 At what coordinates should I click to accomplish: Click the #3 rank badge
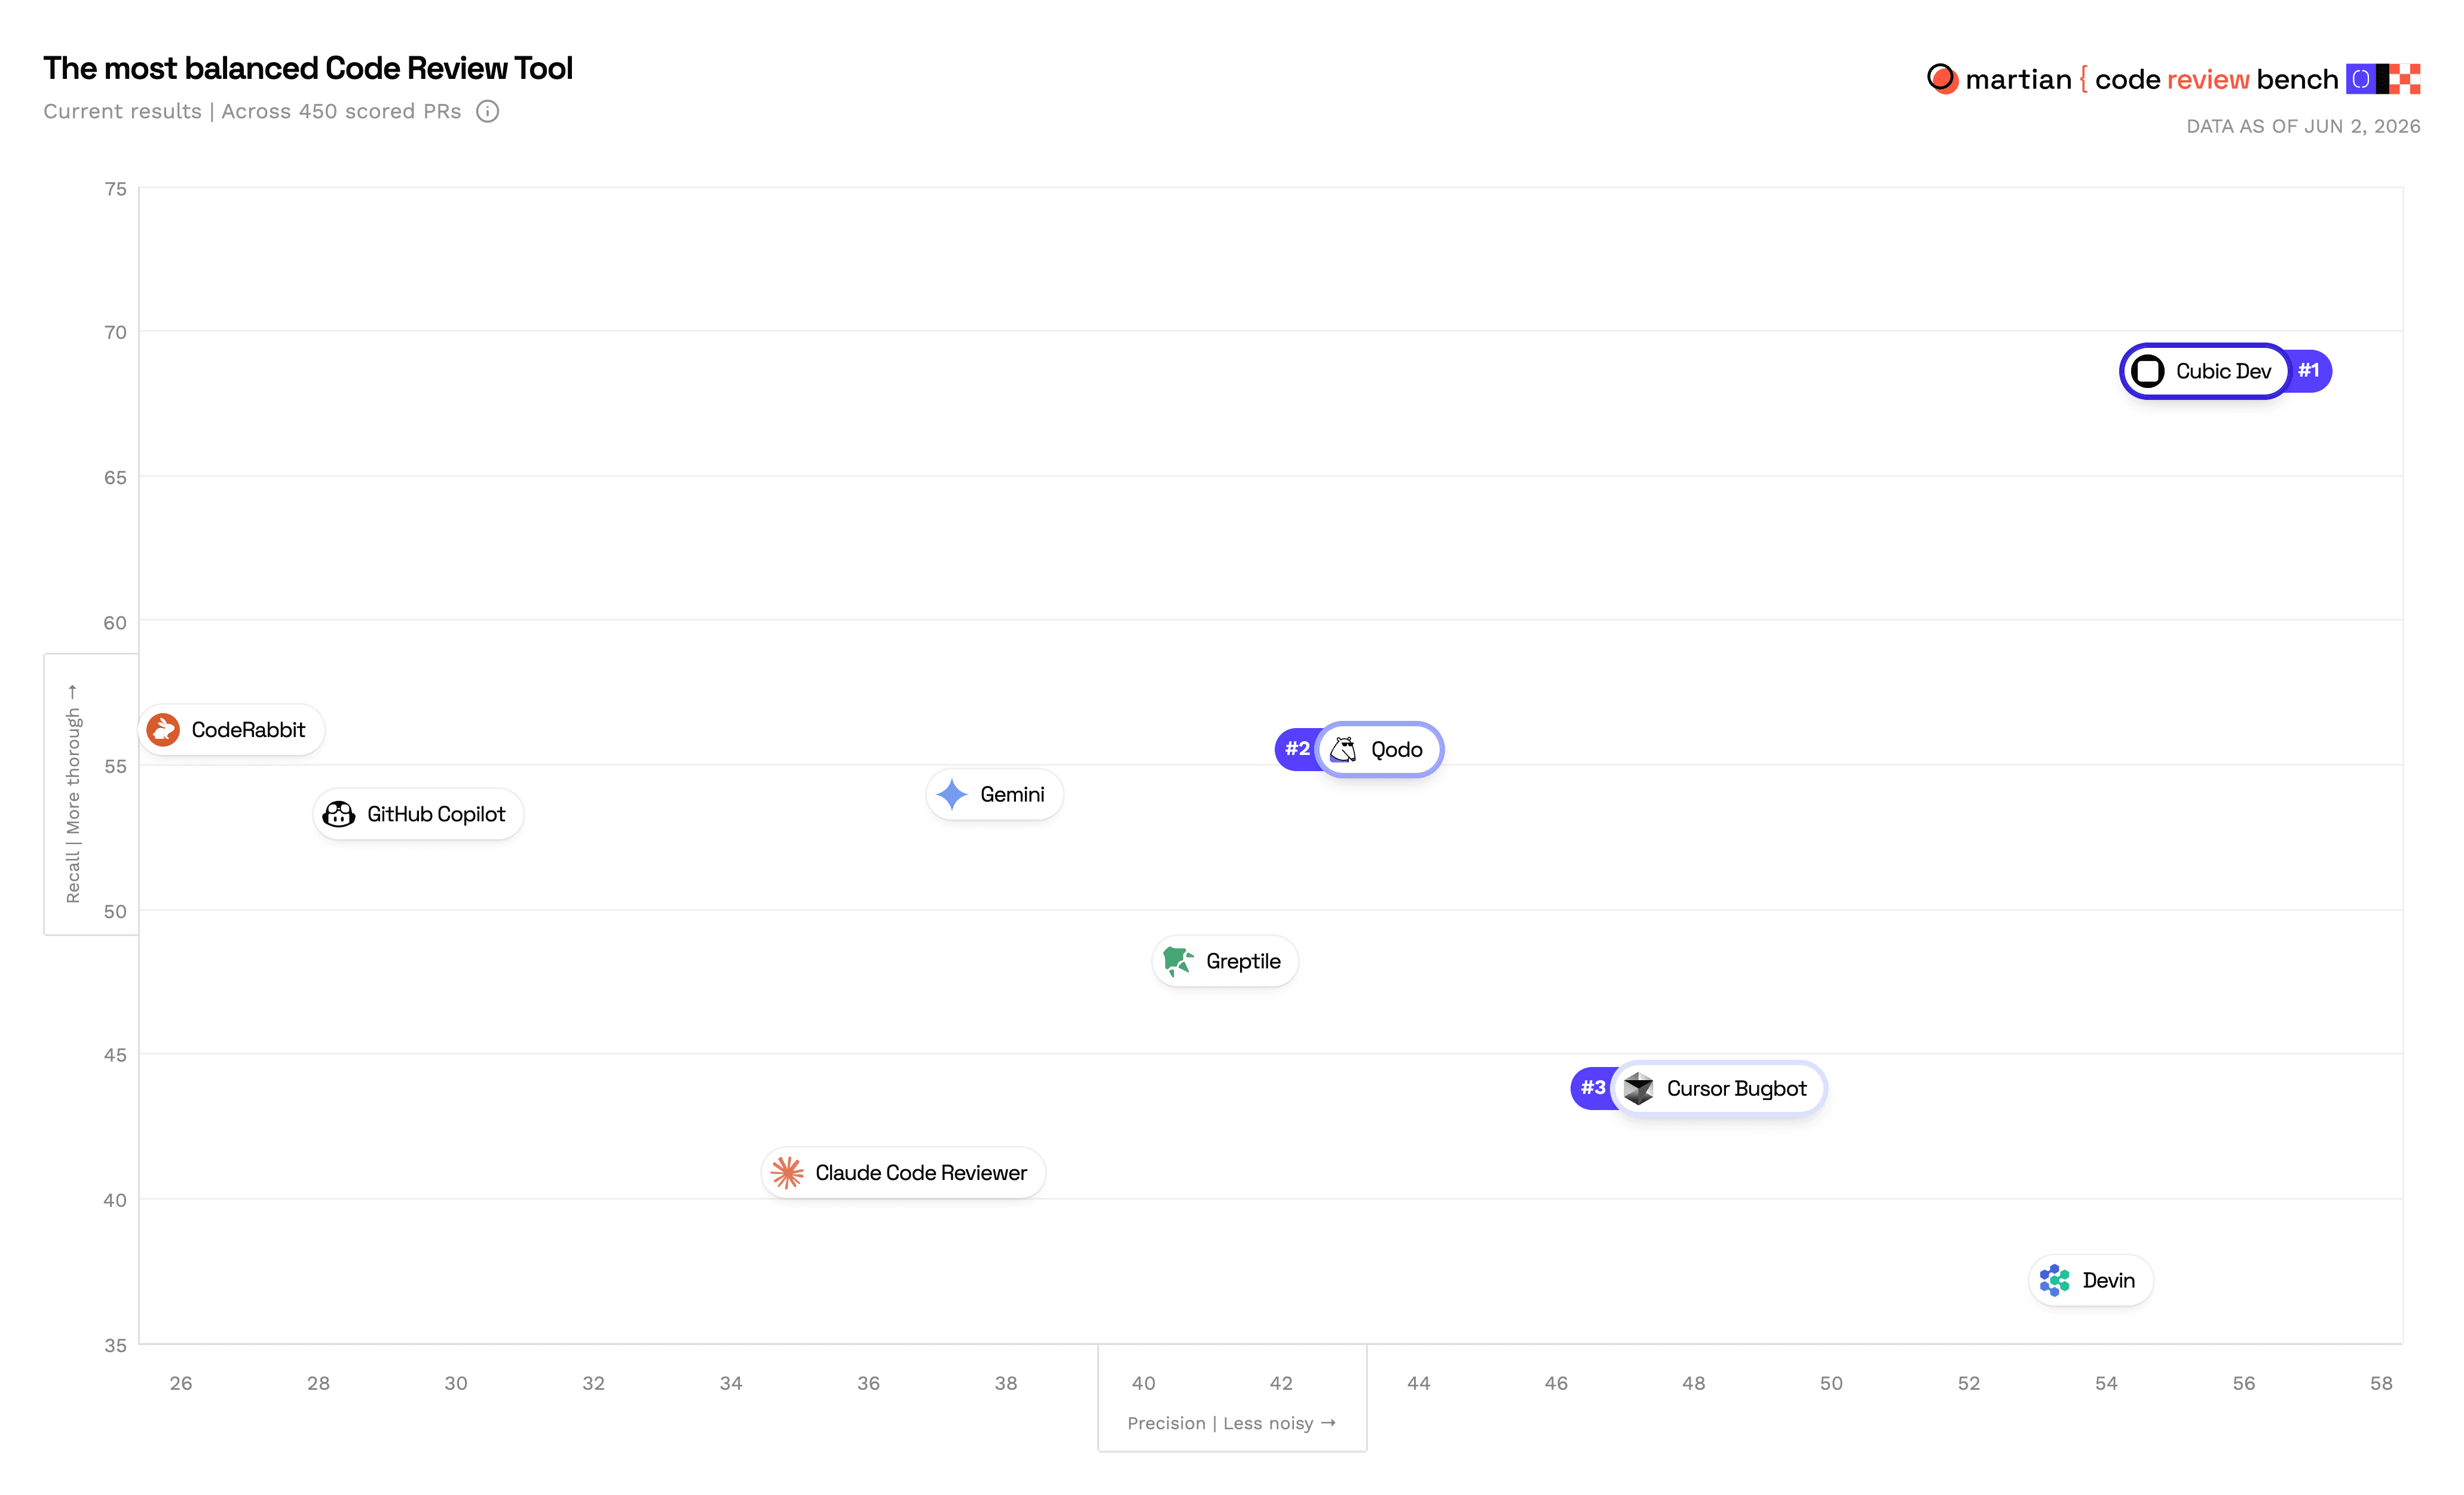[1593, 1088]
